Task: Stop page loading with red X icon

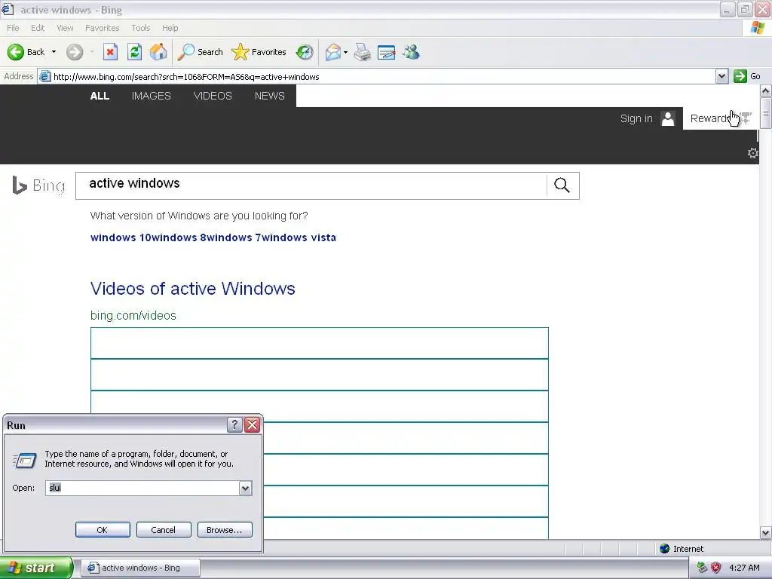Action: (x=110, y=52)
